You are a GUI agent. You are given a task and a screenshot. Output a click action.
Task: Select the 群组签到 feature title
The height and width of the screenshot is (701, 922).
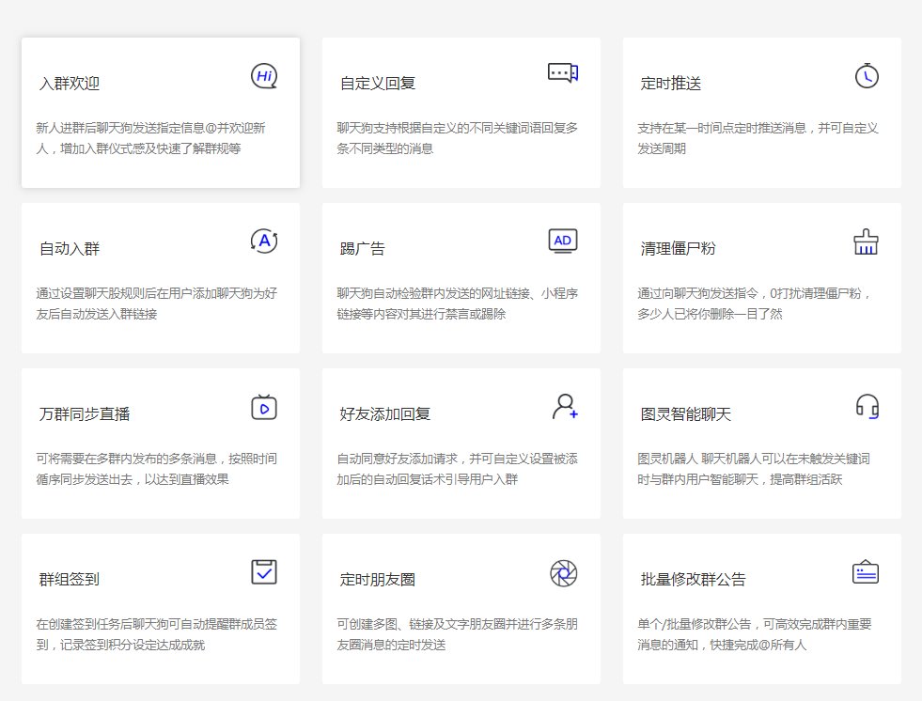[70, 580]
